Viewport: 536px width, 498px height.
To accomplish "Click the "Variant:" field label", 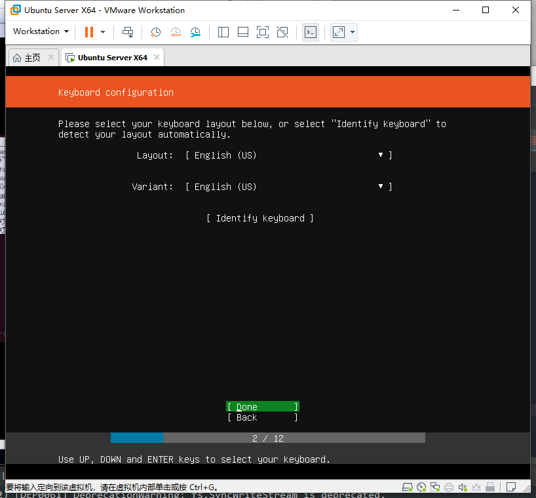I will (153, 187).
